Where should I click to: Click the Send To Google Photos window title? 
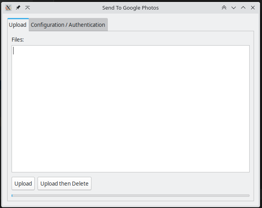(x=131, y=8)
